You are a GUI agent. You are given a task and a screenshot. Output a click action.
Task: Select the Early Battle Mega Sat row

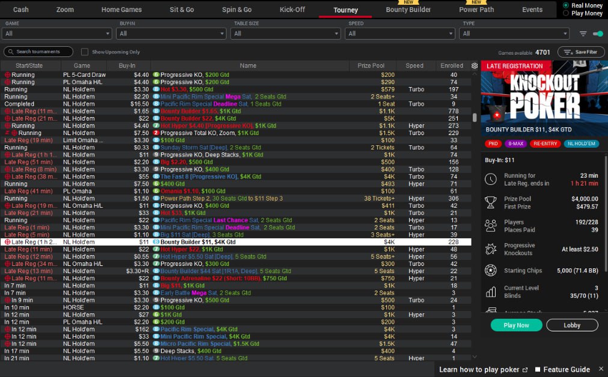(236, 293)
